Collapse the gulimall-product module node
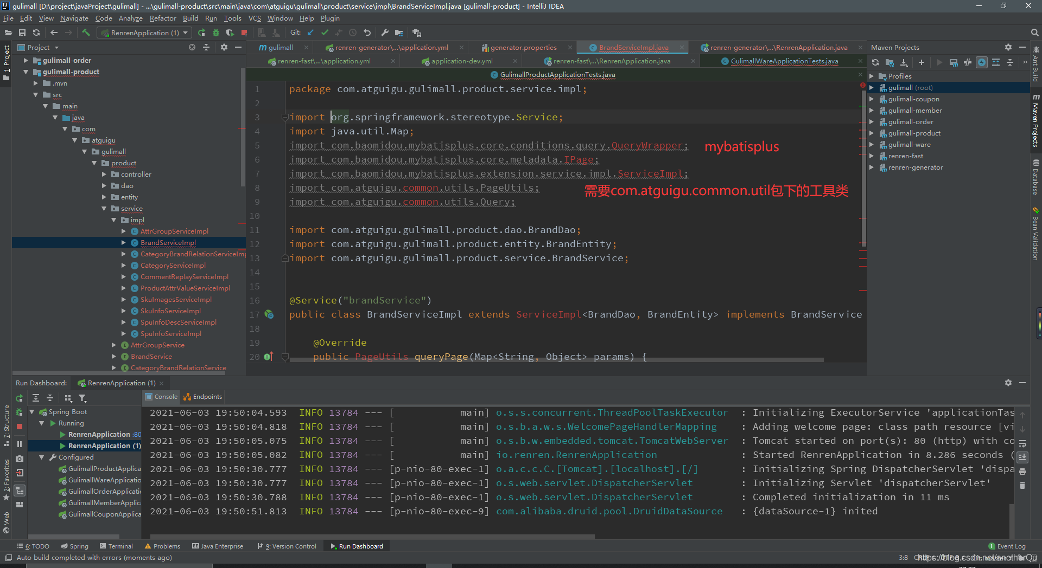 click(x=26, y=72)
